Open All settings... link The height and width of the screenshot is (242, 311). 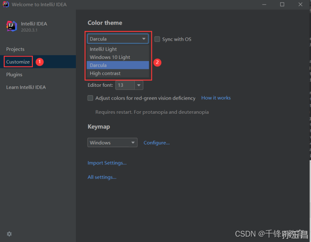(x=102, y=177)
